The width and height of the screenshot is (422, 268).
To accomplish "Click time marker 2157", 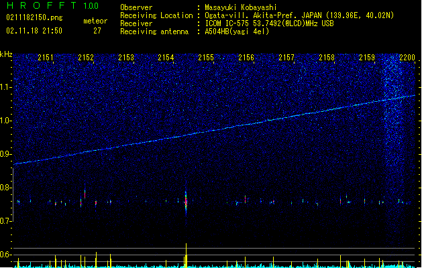I will pyautogui.click(x=286, y=57).
